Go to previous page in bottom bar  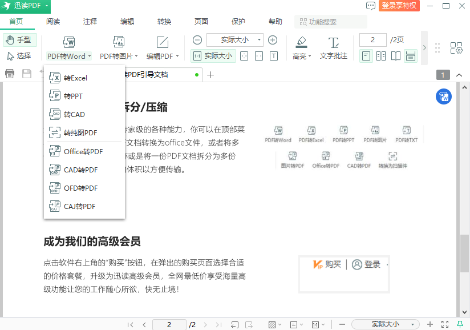coord(144,325)
